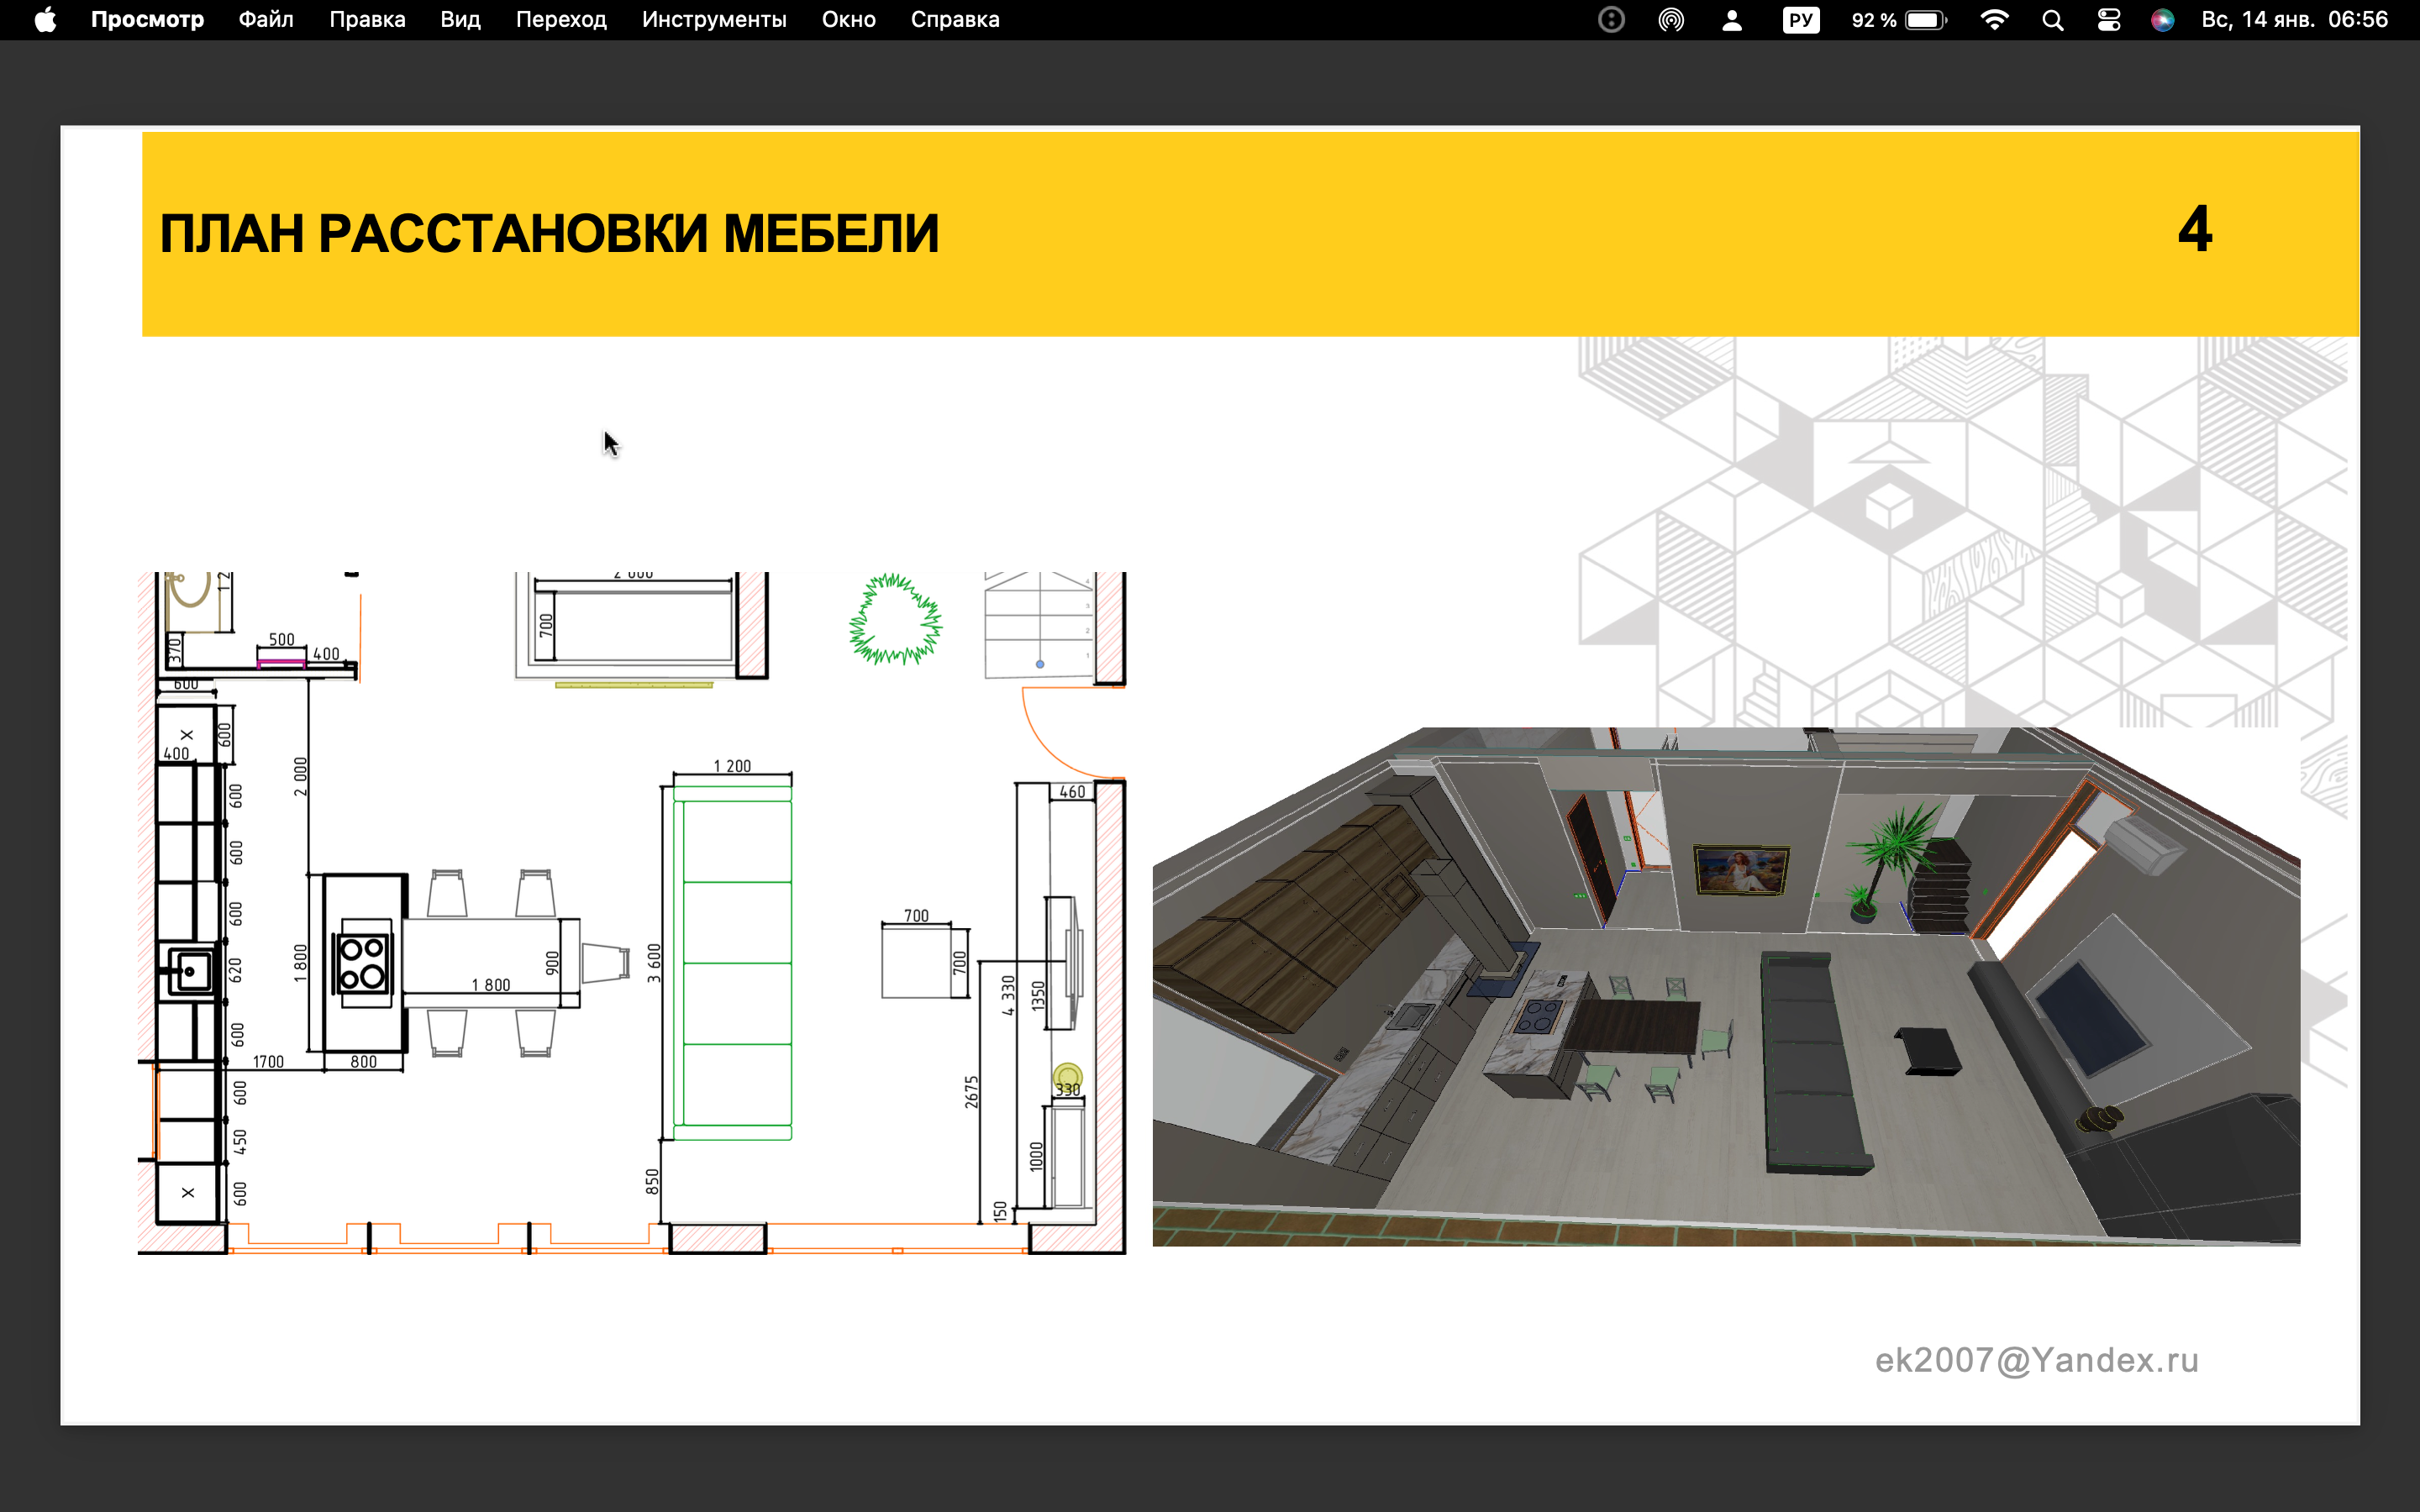Click the ek2007@Yandex.ru email text
The image size is (2420, 1512).
(x=2036, y=1360)
